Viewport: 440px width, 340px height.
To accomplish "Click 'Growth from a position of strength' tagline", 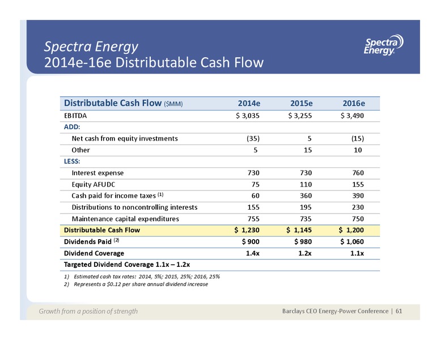I will [x=88, y=311].
